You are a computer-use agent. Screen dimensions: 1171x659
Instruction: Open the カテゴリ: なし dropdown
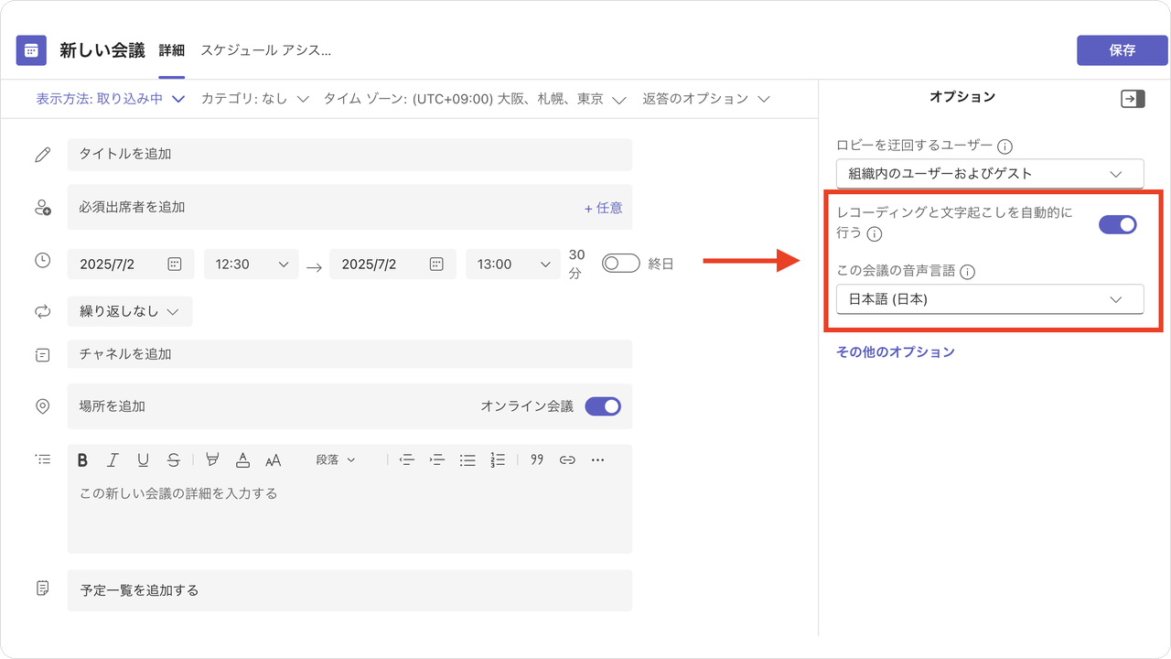(x=254, y=99)
